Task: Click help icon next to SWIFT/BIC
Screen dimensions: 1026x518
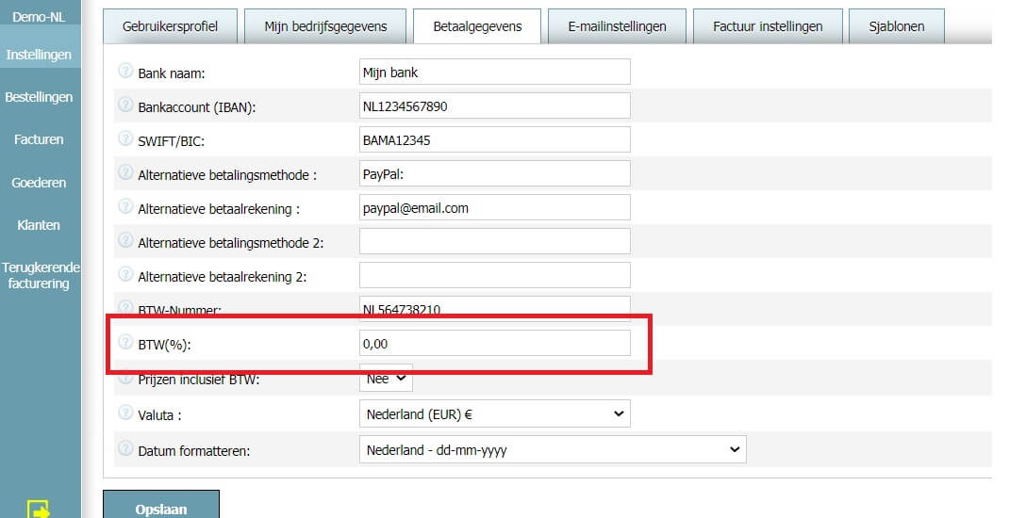Action: click(x=125, y=138)
